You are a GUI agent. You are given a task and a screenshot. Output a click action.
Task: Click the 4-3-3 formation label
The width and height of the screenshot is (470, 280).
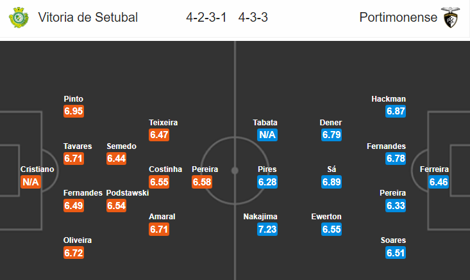pyautogui.click(x=253, y=17)
